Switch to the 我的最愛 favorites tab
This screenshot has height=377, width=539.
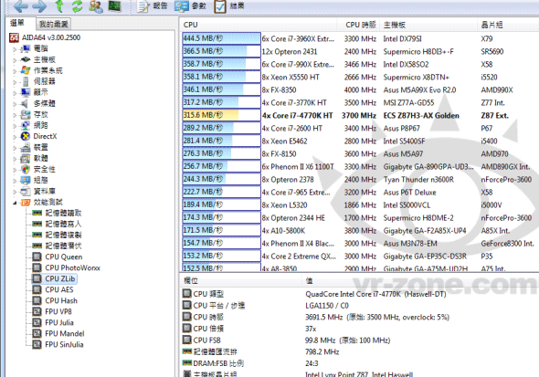53,24
